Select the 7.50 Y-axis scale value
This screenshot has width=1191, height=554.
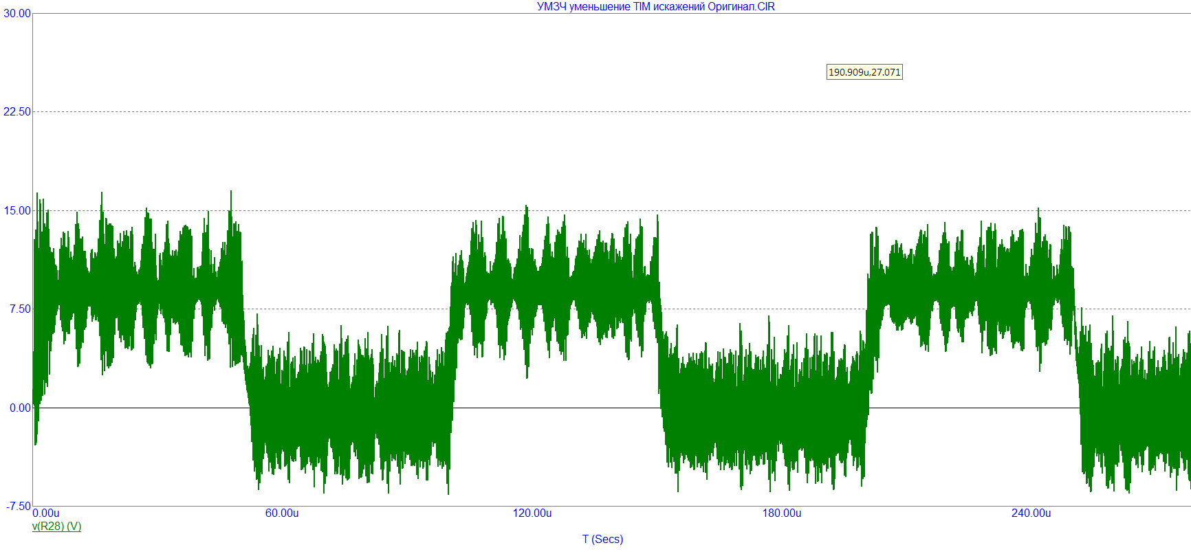tap(20, 309)
